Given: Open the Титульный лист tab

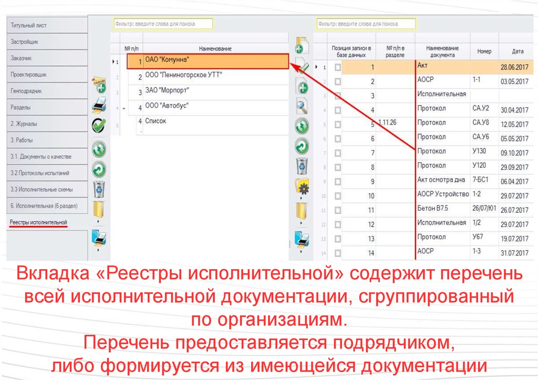Looking at the screenshot, I should [47, 25].
